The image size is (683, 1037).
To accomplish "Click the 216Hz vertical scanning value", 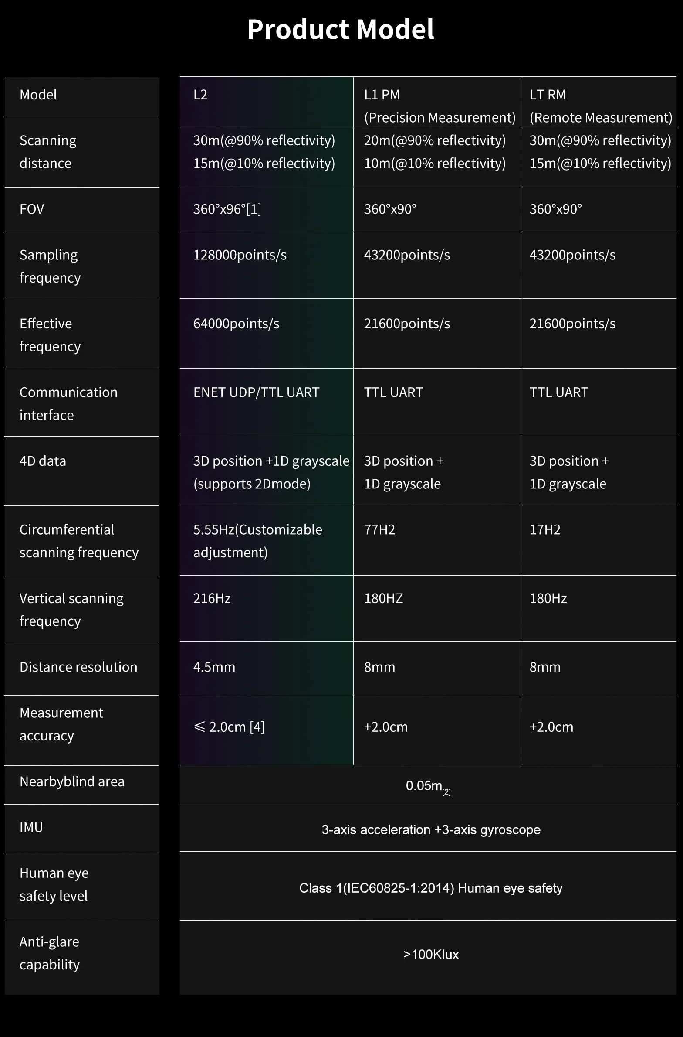I will click(x=212, y=598).
